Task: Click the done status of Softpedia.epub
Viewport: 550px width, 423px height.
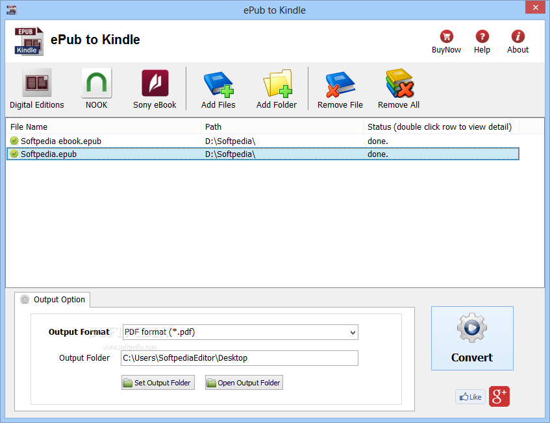Action: [378, 154]
